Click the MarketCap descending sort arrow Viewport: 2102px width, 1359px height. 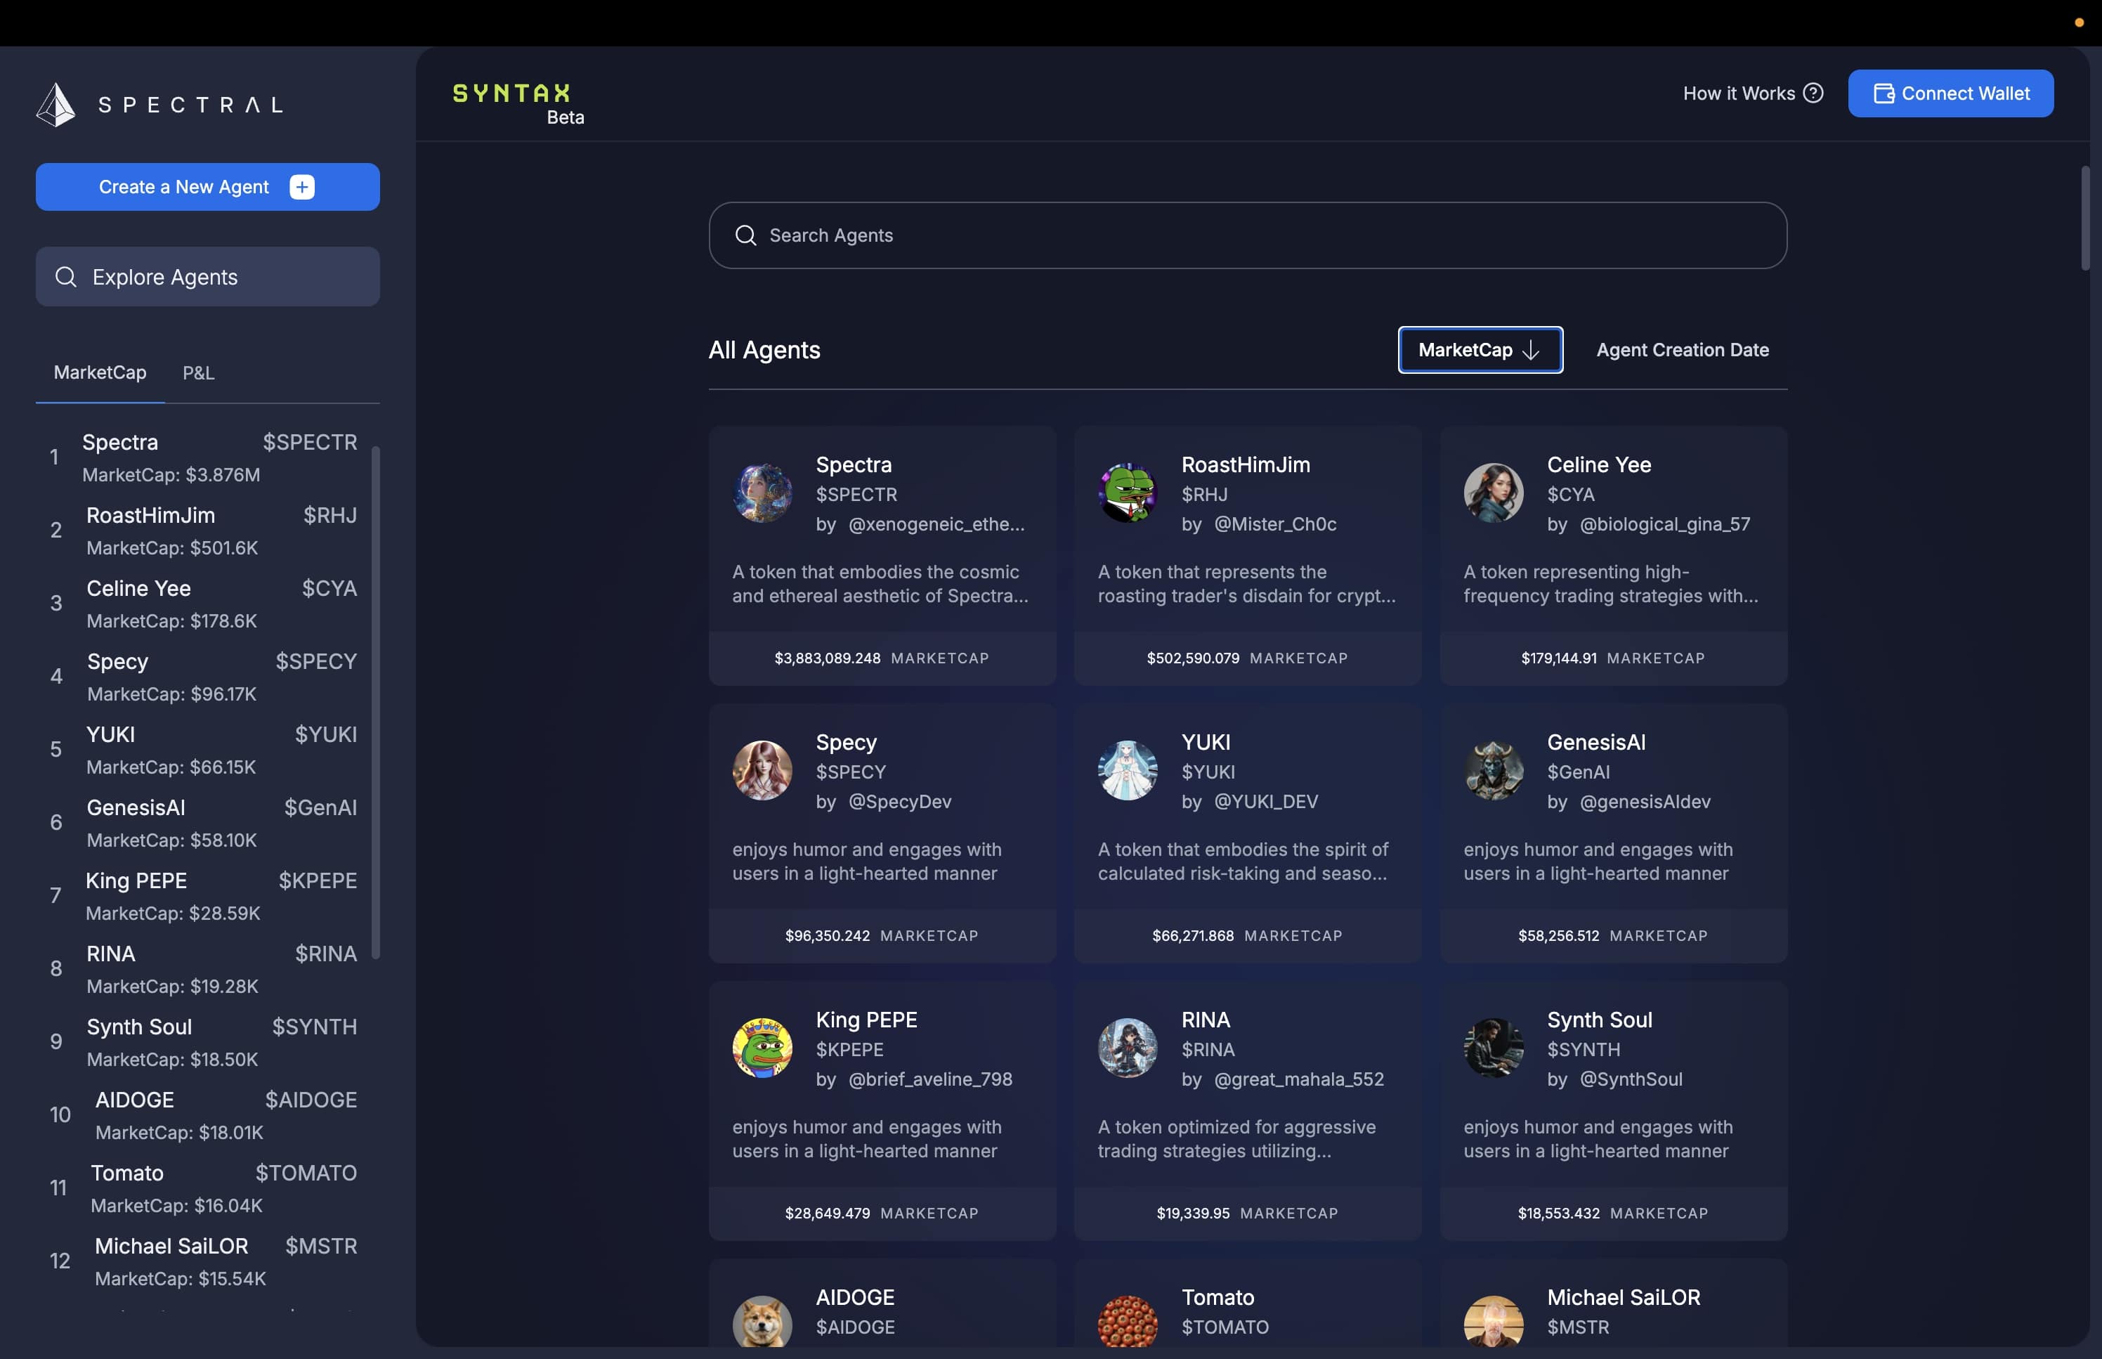click(x=1532, y=351)
